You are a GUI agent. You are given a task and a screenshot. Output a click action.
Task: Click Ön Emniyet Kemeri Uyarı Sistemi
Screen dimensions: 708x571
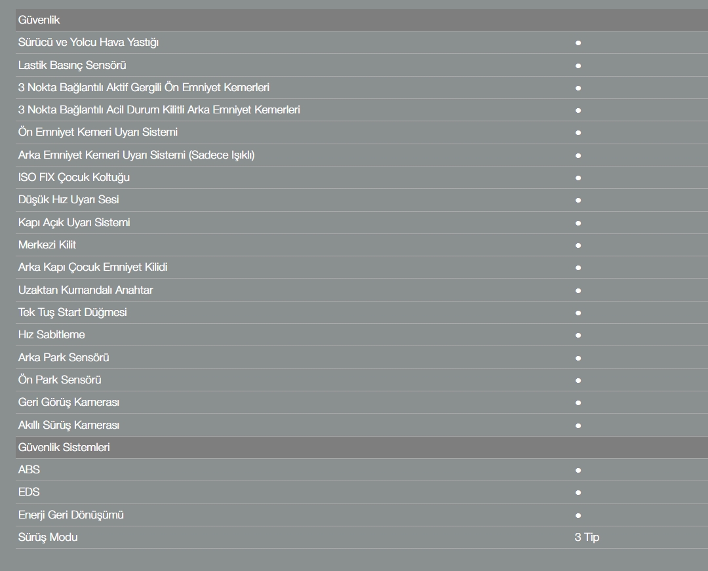98,132
